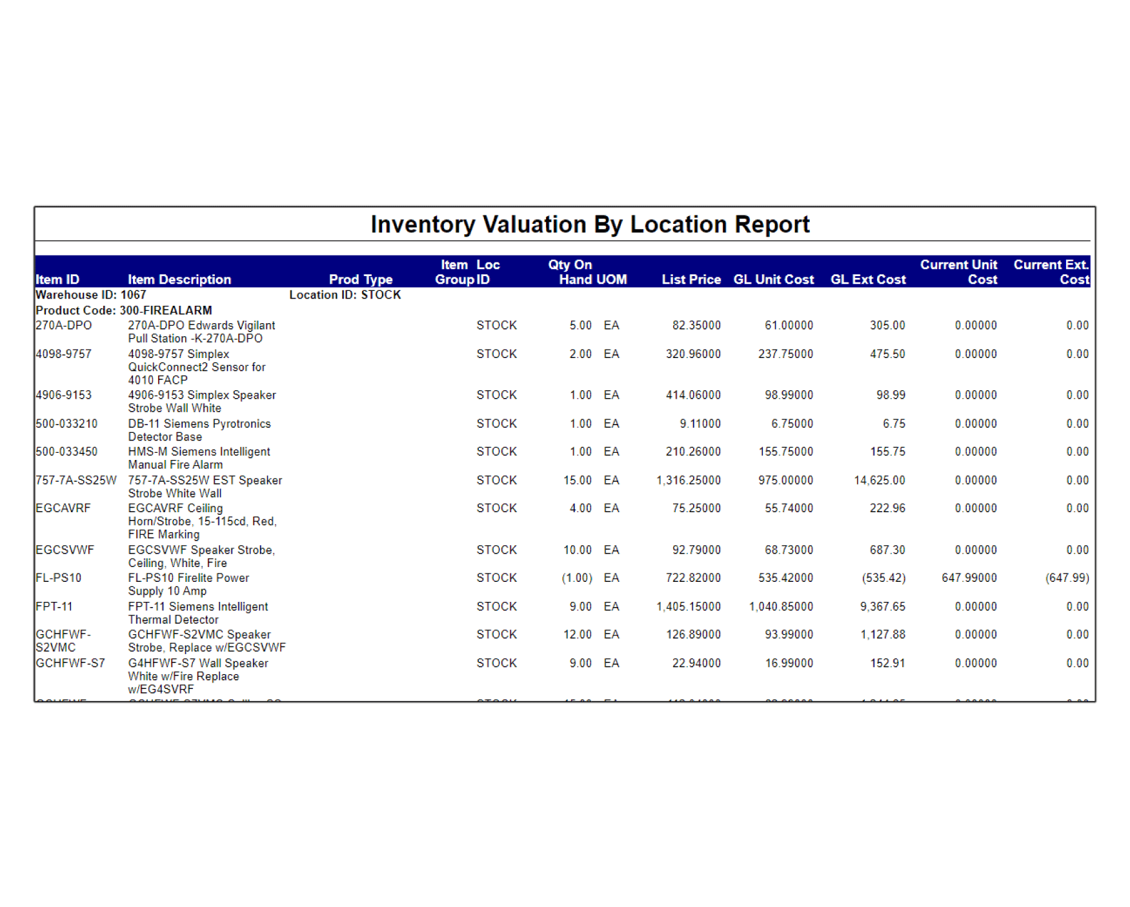Select the 14,625.00 GL Ext Cost value
This screenshot has width=1130, height=907.
(x=879, y=481)
